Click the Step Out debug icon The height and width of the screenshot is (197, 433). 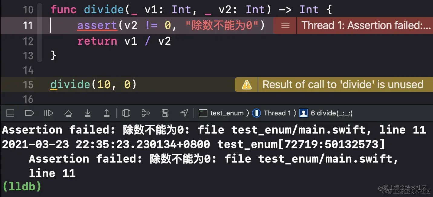pos(107,113)
